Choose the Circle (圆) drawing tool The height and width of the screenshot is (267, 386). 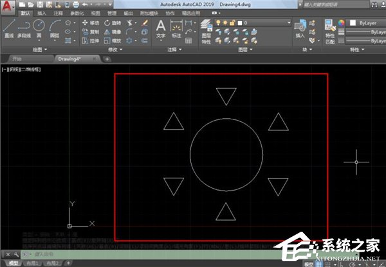[x=39, y=27]
